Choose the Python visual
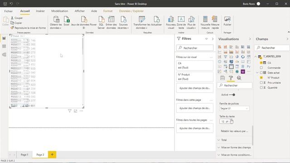 [249, 67]
